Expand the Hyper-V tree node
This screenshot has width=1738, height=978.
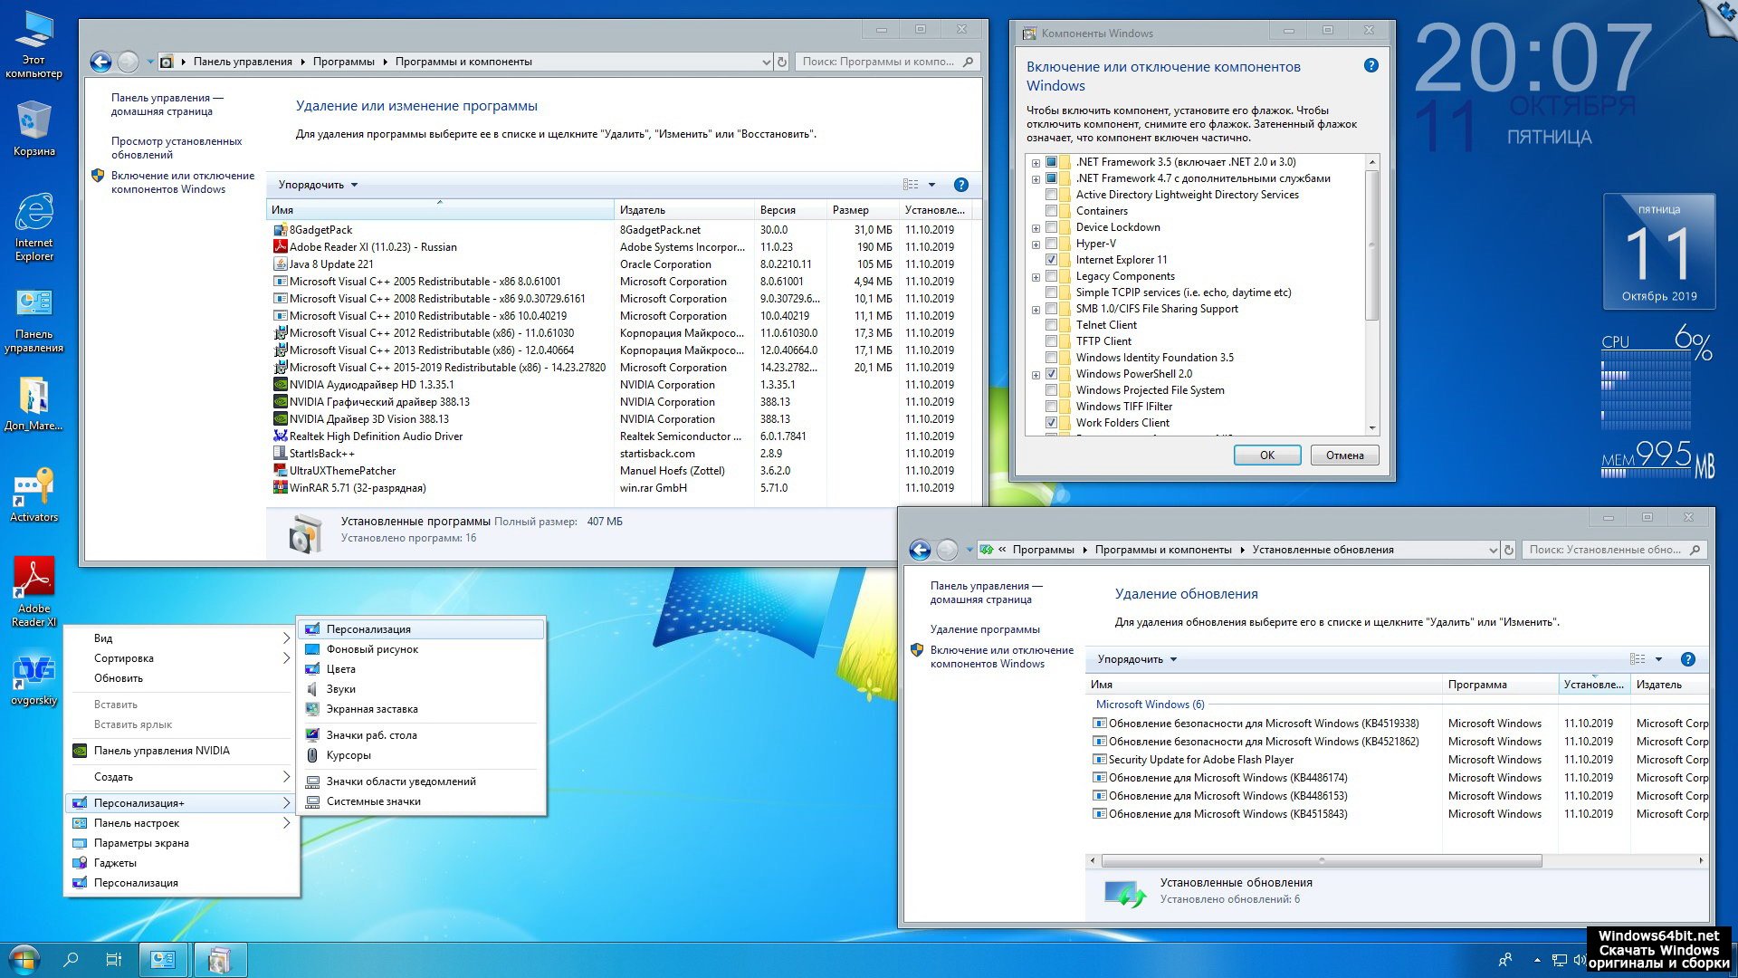1036,244
